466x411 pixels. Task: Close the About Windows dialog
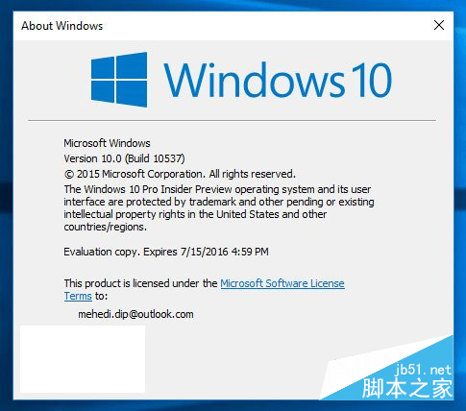point(439,25)
